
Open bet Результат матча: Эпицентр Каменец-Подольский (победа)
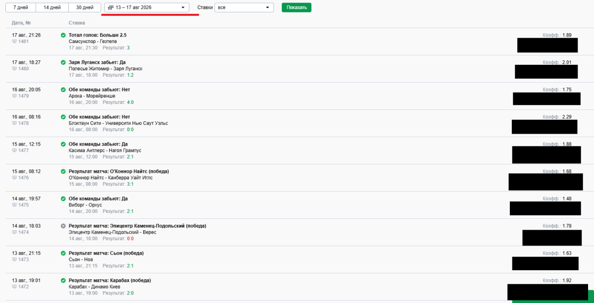coord(137,226)
